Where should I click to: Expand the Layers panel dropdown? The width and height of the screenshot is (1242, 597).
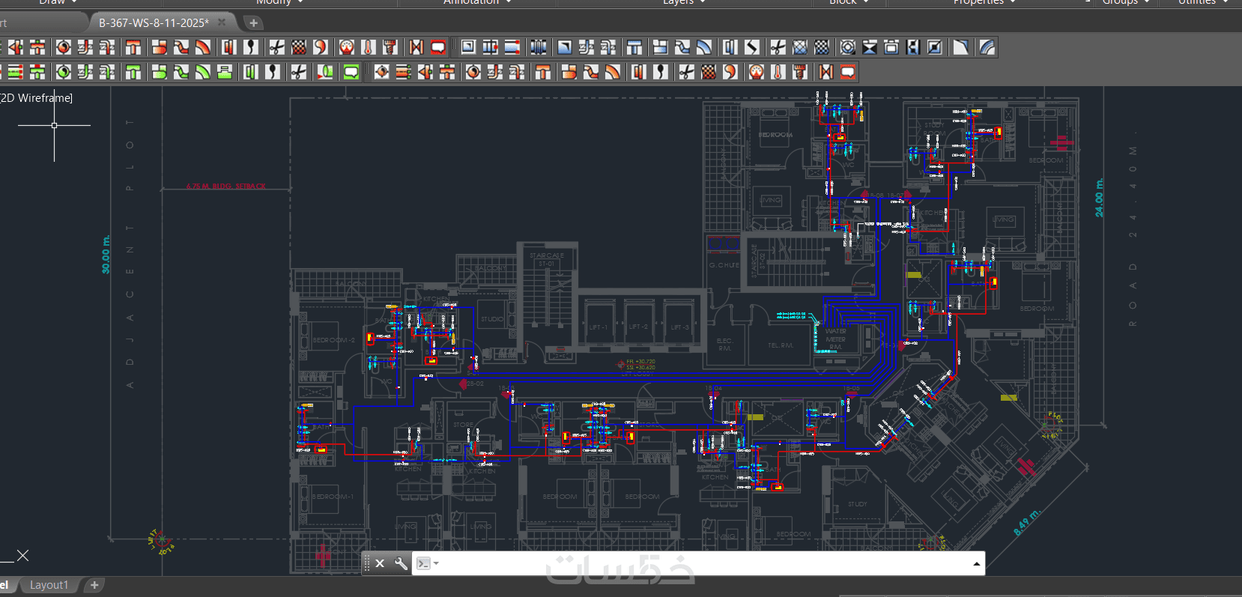pos(702,2)
